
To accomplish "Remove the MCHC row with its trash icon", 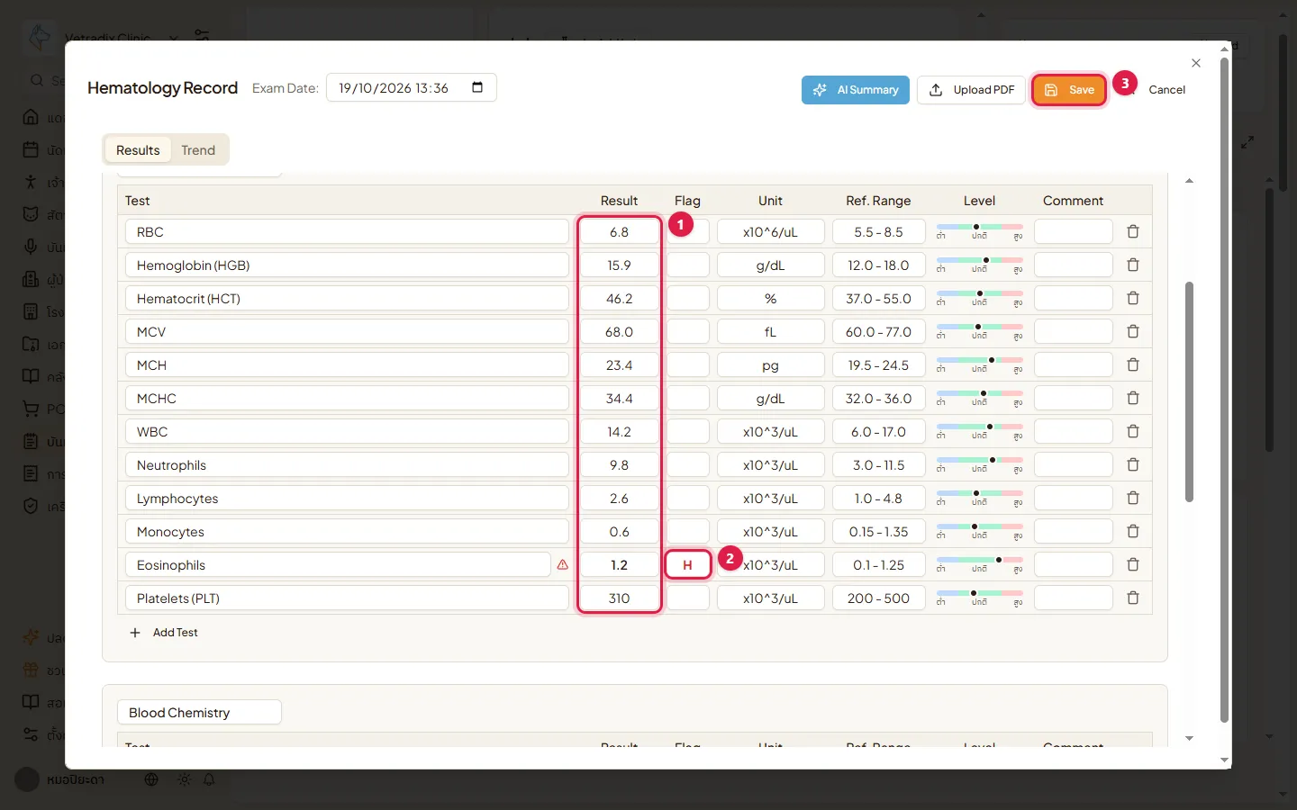I will [x=1133, y=398].
